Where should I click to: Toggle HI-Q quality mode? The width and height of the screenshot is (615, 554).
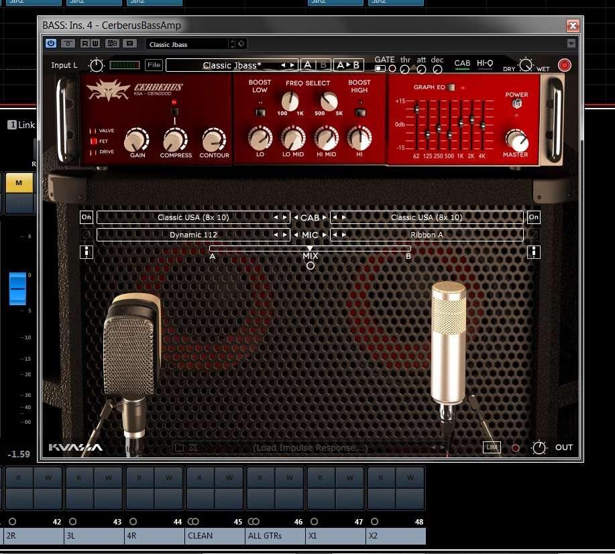coord(485,64)
